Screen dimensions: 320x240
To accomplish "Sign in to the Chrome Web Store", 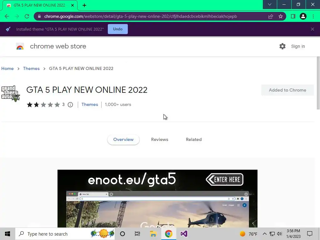I will [298, 46].
